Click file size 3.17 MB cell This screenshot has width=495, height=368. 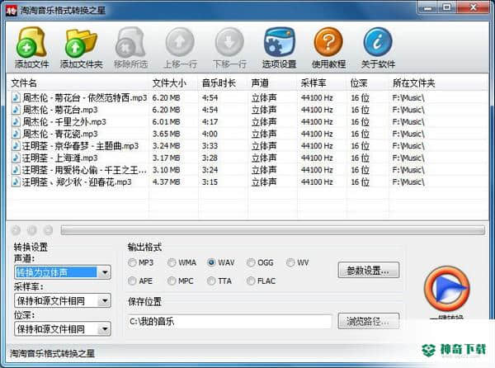(x=166, y=158)
